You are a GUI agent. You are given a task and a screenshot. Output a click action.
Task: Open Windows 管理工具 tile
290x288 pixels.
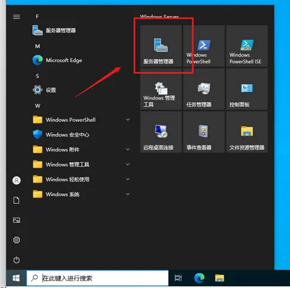(x=161, y=89)
